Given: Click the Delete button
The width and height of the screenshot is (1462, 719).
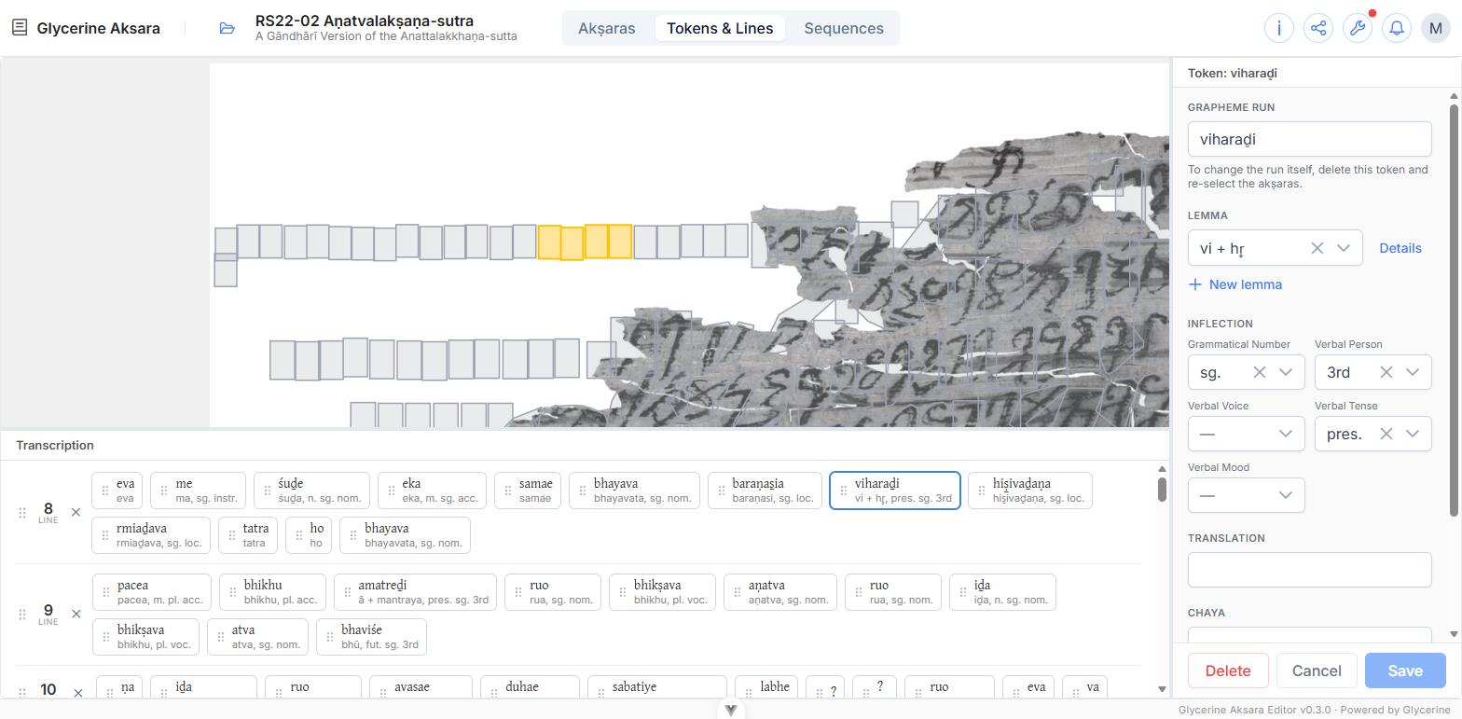Looking at the screenshot, I should pyautogui.click(x=1228, y=671).
